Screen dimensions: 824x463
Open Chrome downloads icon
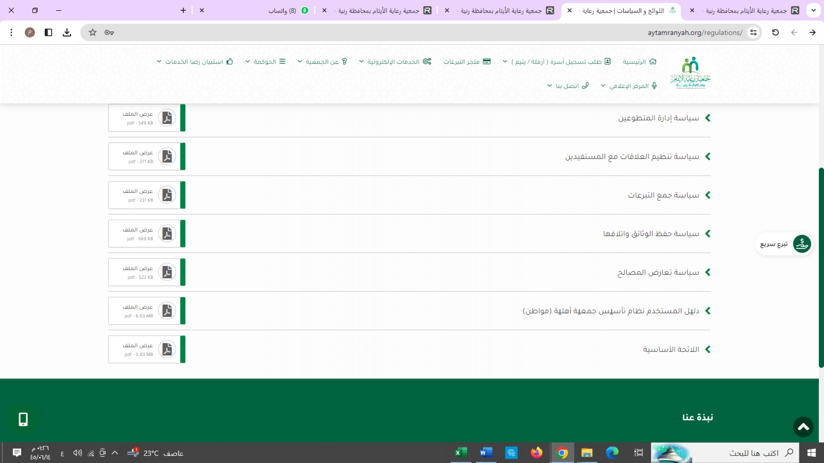[x=67, y=32]
